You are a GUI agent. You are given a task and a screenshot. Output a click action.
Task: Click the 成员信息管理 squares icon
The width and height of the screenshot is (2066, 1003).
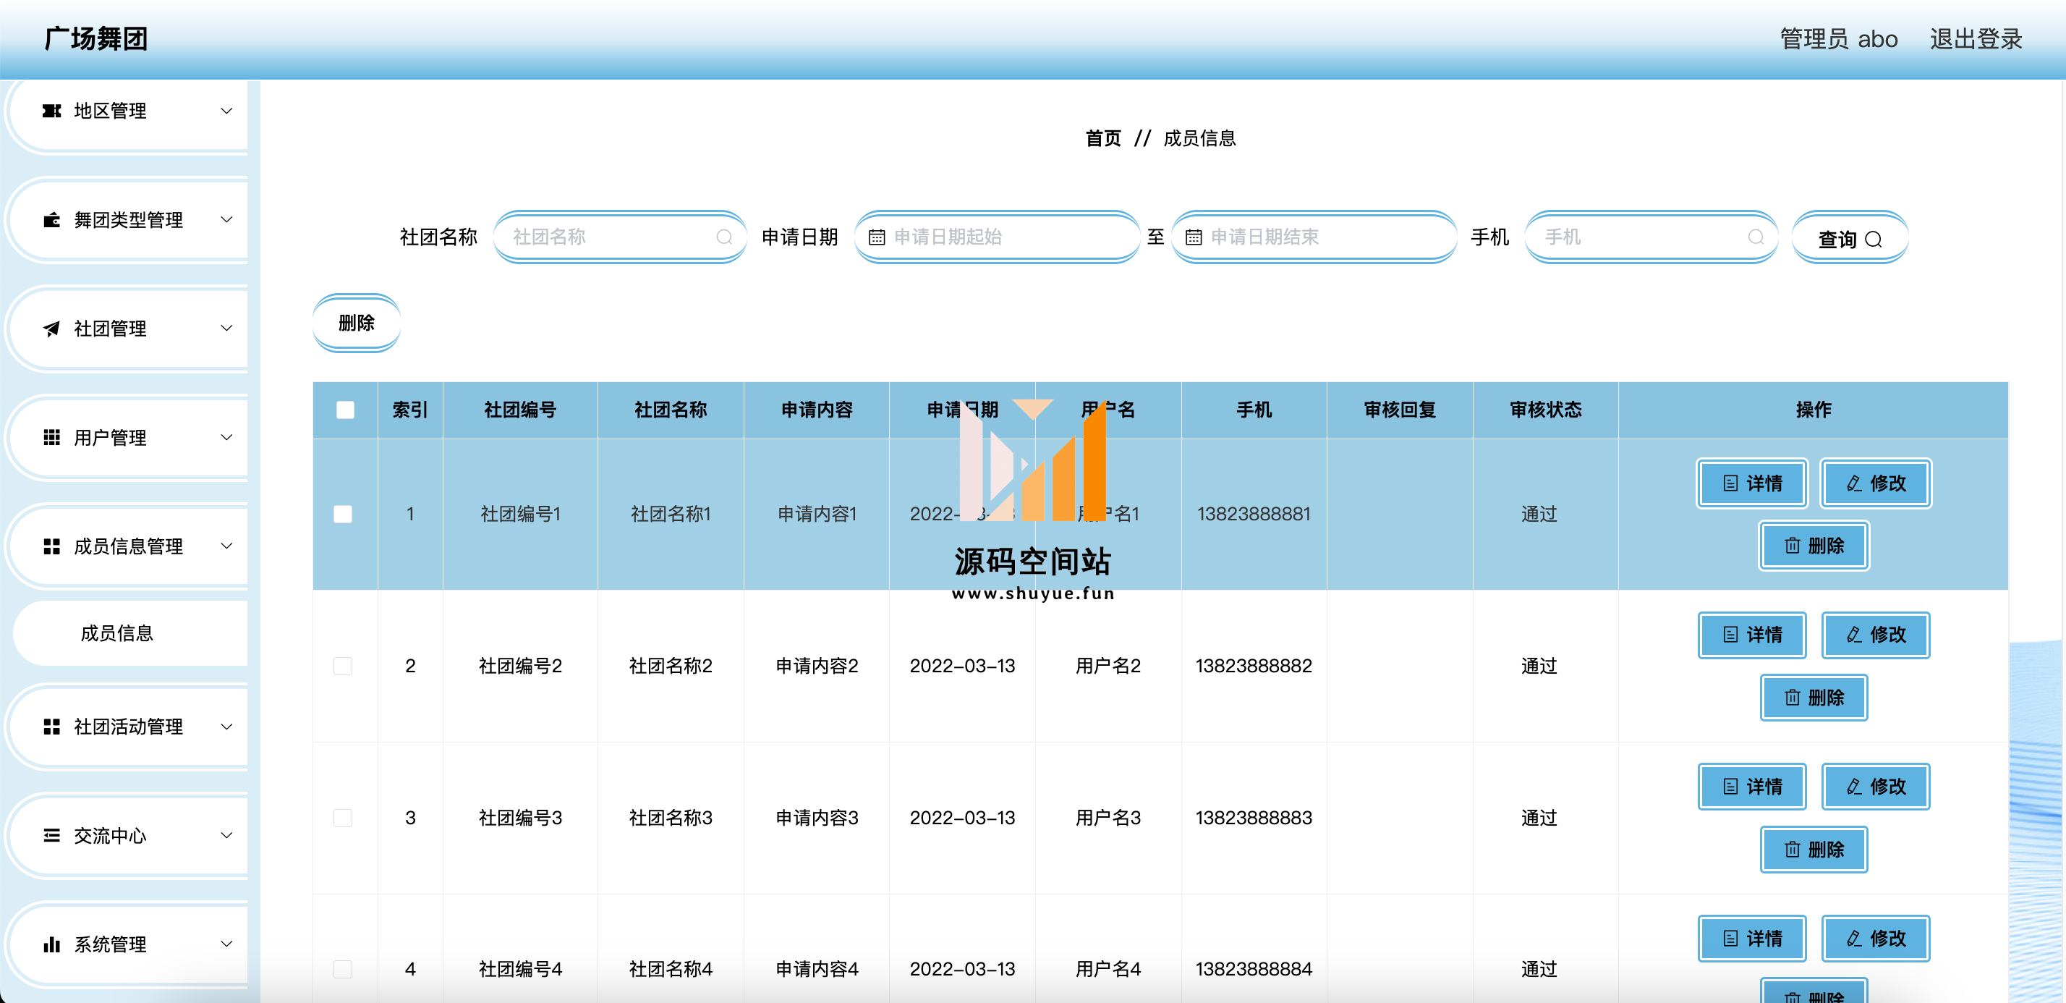51,546
